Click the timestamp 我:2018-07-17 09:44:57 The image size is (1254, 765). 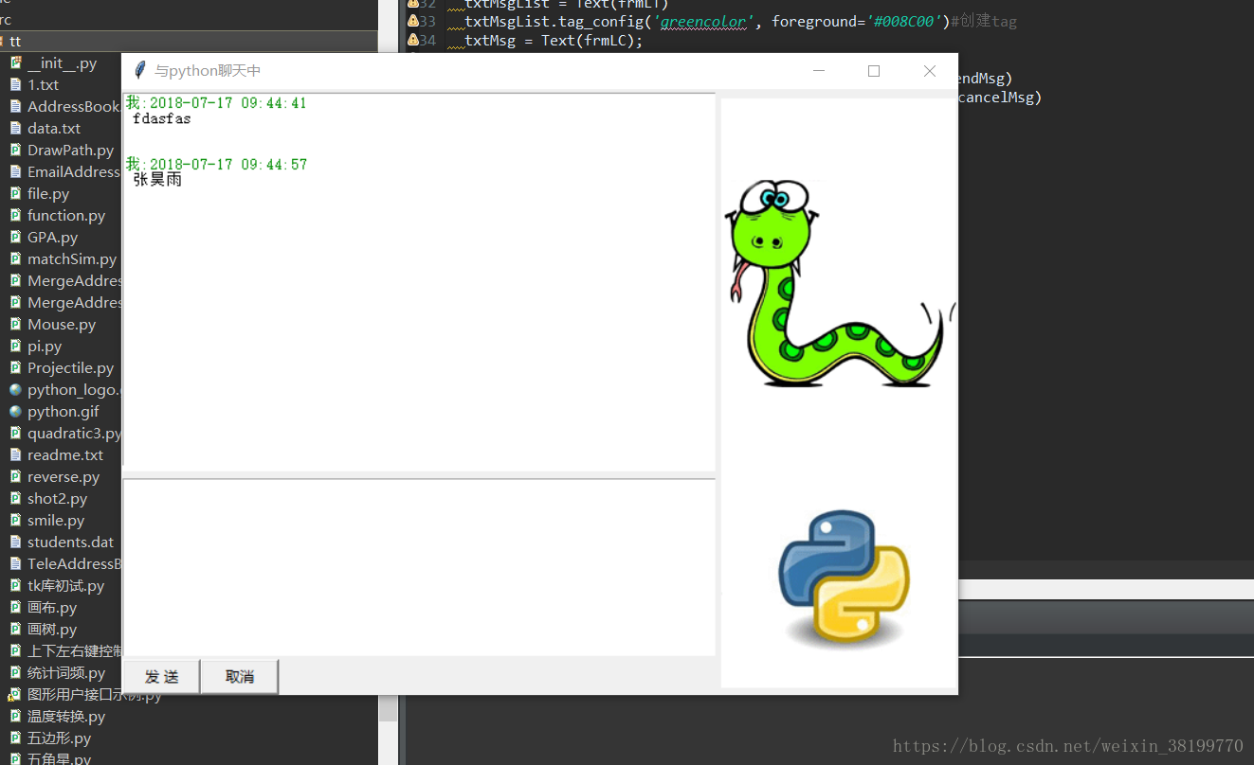click(216, 164)
